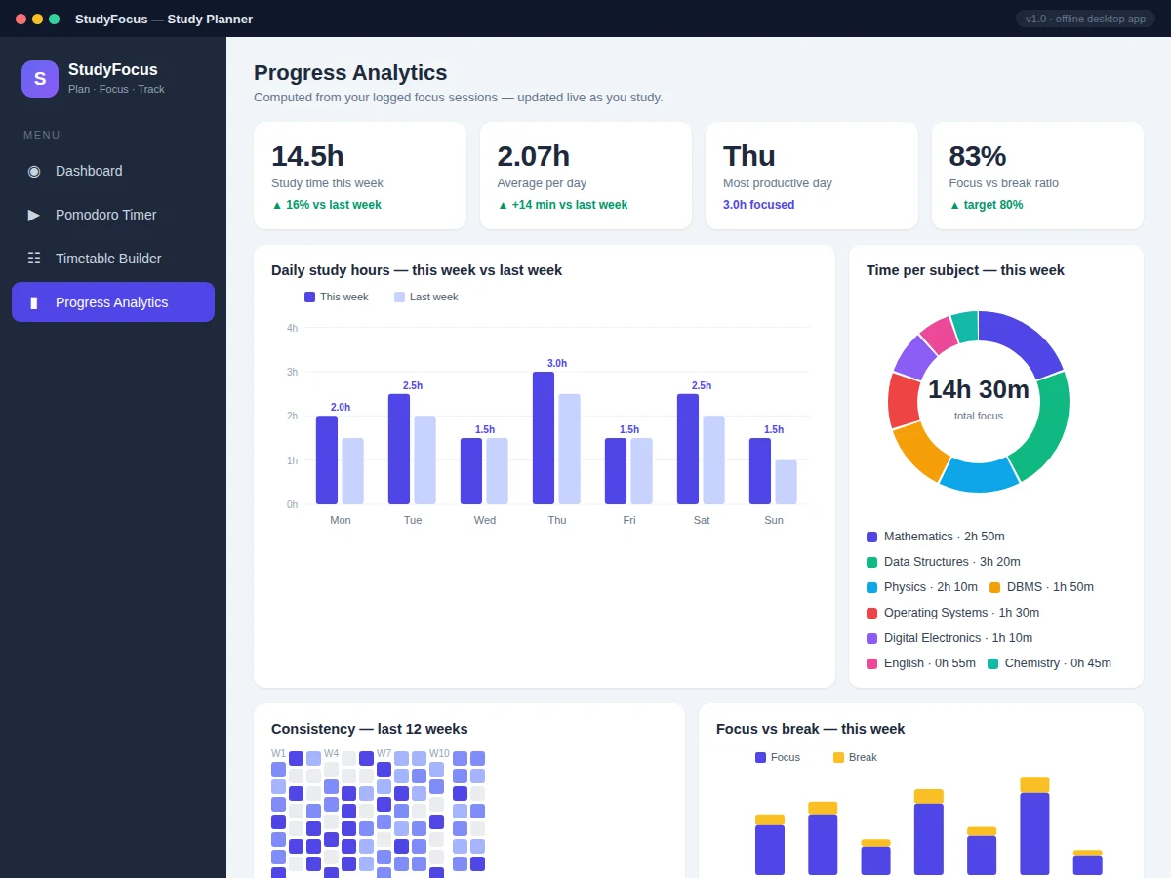
Task: Toggle the This week legend entry
Action: [337, 297]
